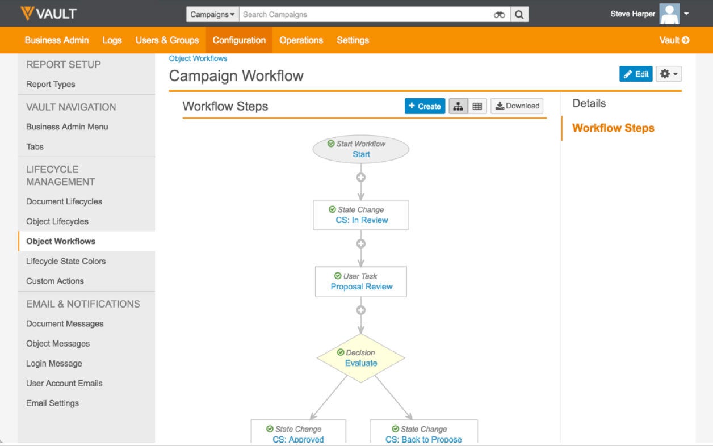The width and height of the screenshot is (713, 446).
Task: Expand the user menu arrow beside avatar
Action: coord(687,14)
